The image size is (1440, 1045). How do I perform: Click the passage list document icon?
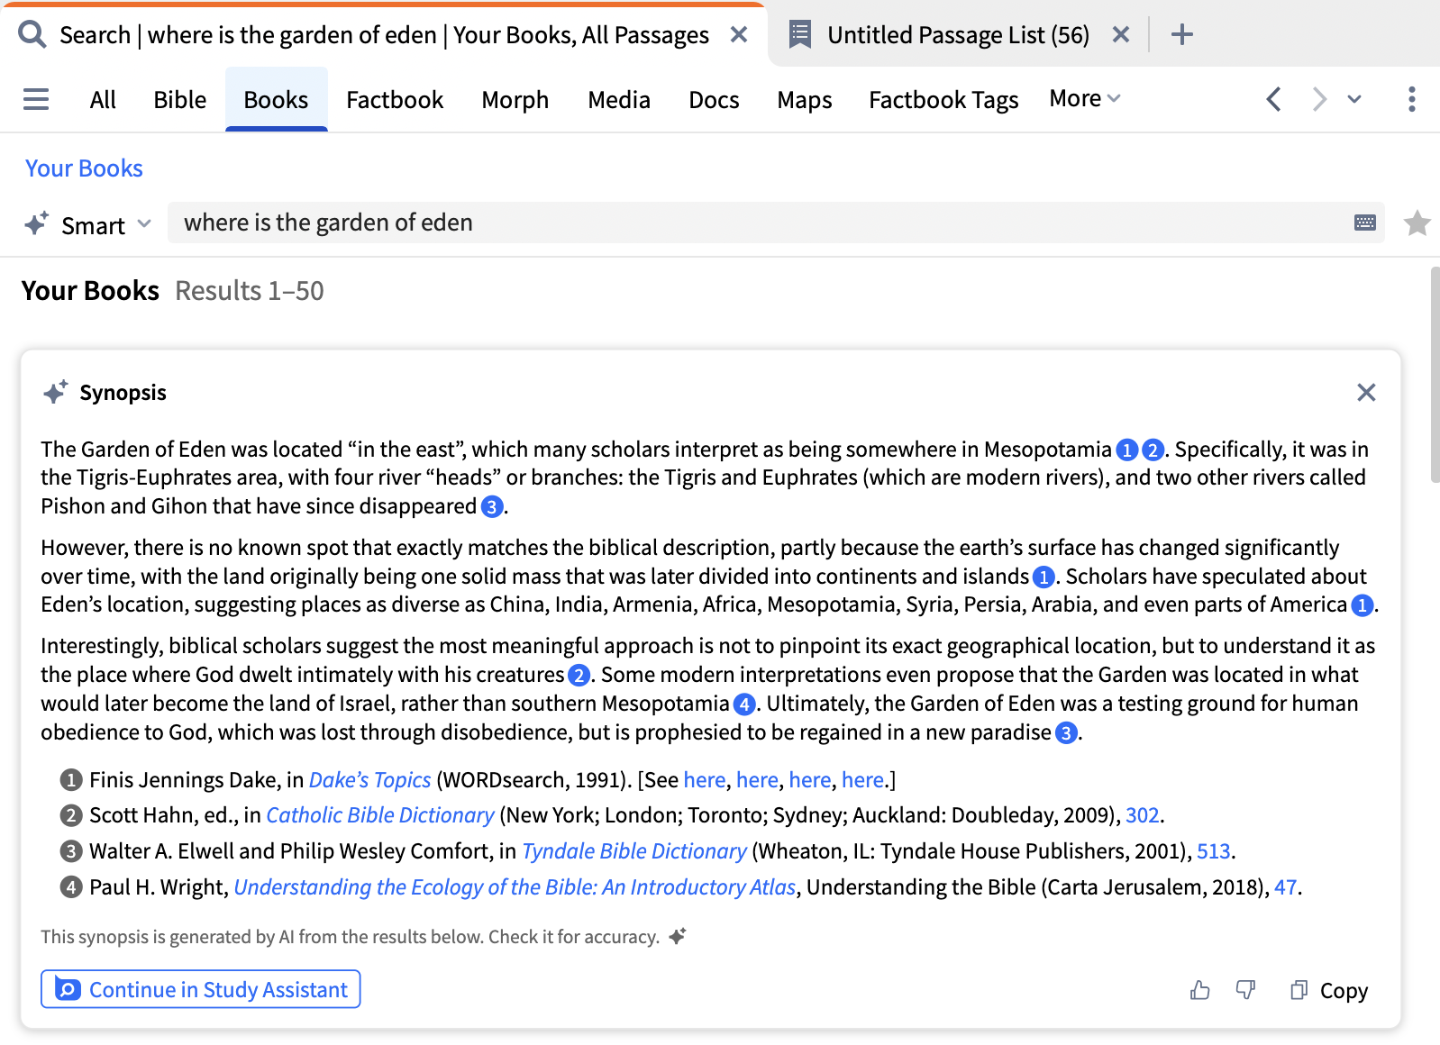(800, 35)
